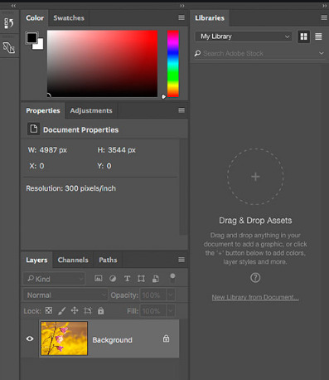Toggle the lock all padlock icon
This screenshot has width=329, height=380.
[101, 311]
